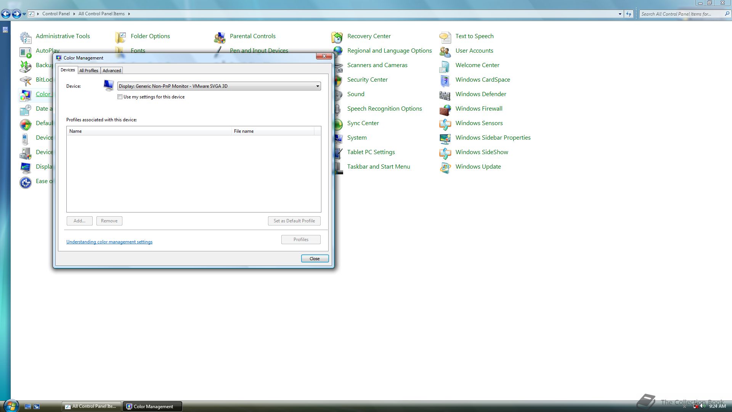Click the Remove button

109,221
